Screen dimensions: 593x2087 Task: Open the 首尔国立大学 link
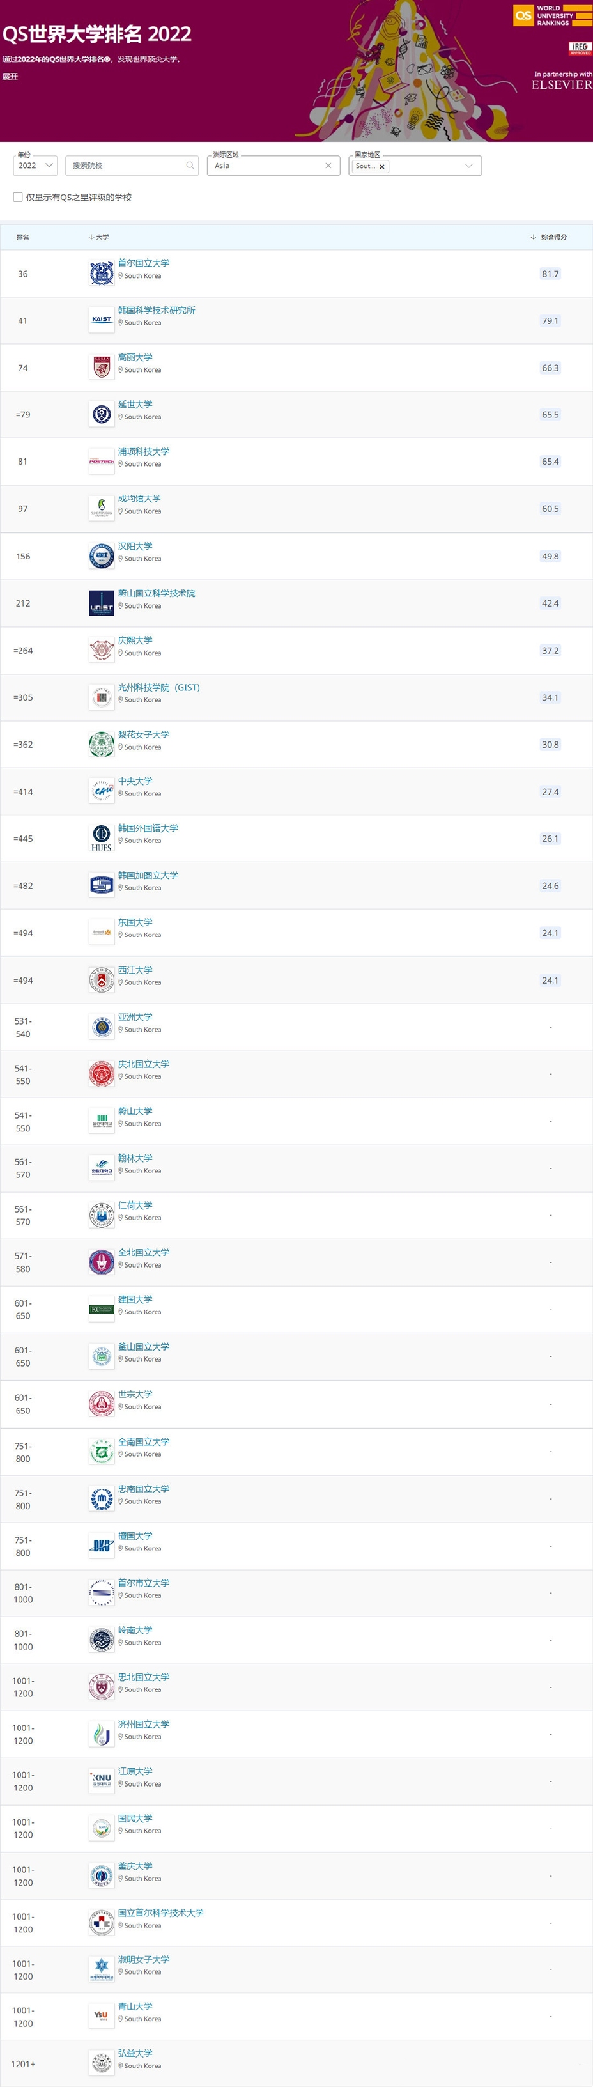143,263
